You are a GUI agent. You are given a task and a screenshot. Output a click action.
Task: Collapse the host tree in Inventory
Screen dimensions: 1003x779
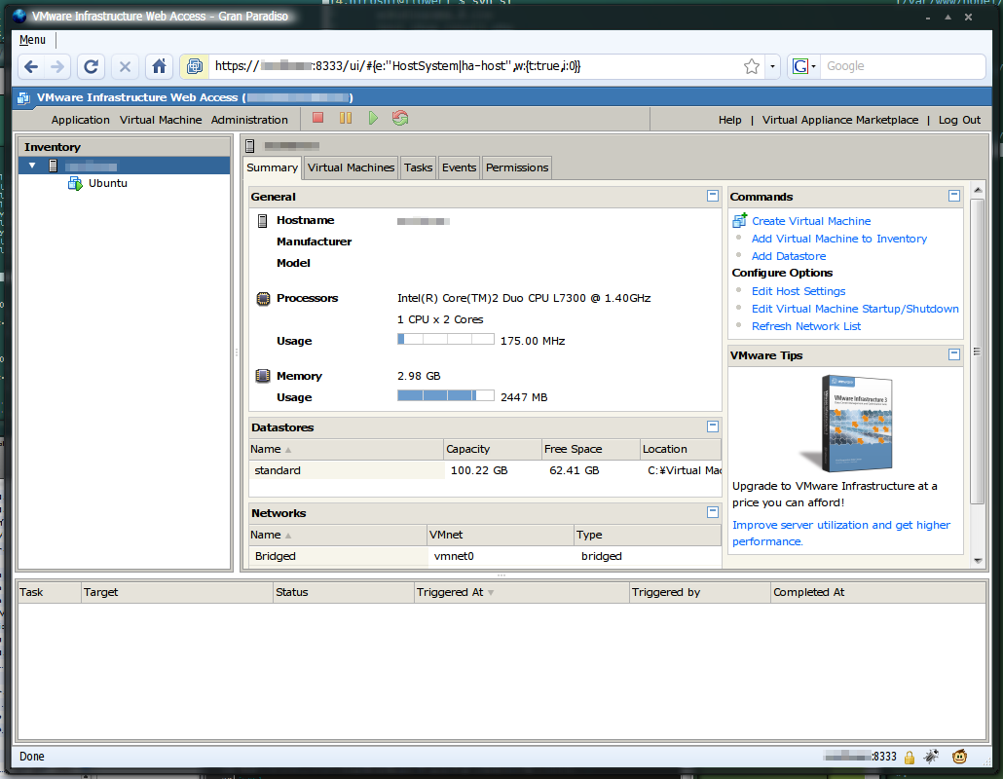pyautogui.click(x=32, y=166)
